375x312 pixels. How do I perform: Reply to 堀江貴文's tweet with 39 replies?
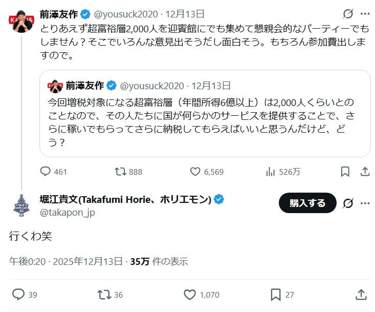[x=18, y=295]
